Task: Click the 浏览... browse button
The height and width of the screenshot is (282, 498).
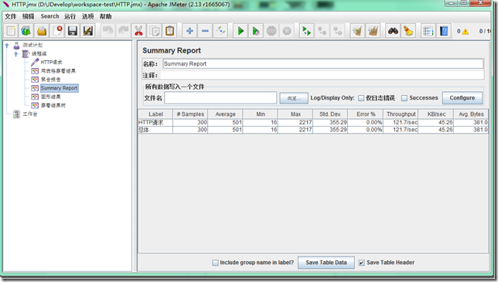Action: pos(294,98)
